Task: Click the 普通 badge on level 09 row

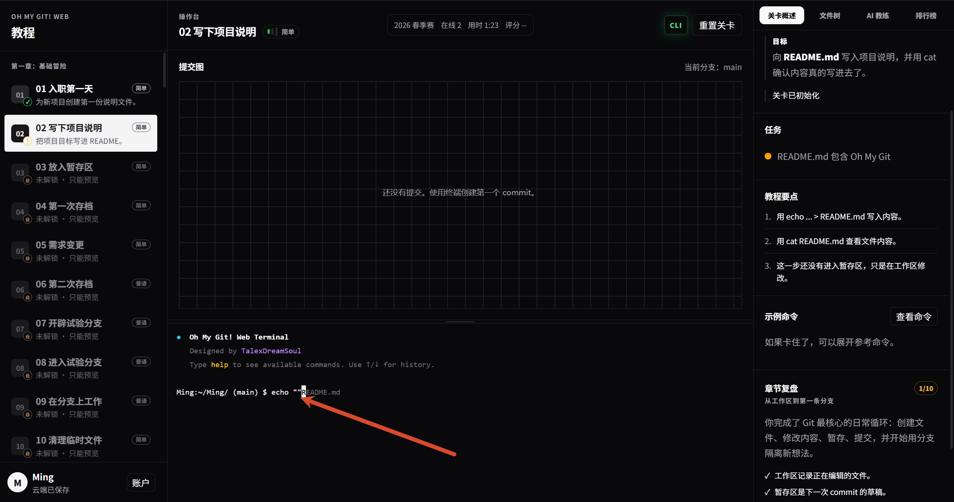Action: (x=141, y=401)
